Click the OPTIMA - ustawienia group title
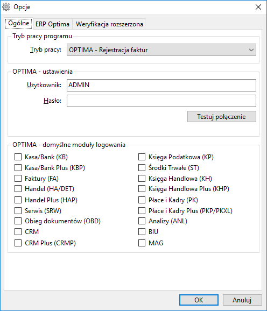Viewport: 267px width, 311px height. [x=43, y=72]
